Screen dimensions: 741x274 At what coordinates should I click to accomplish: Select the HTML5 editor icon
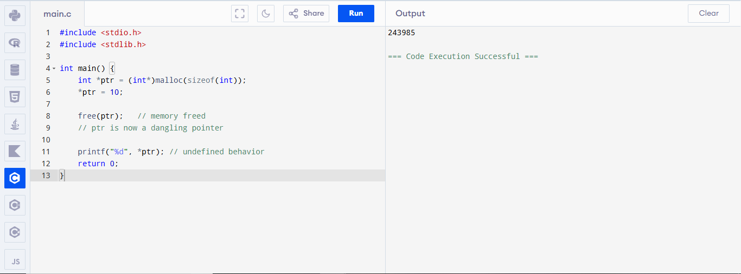coord(15,97)
